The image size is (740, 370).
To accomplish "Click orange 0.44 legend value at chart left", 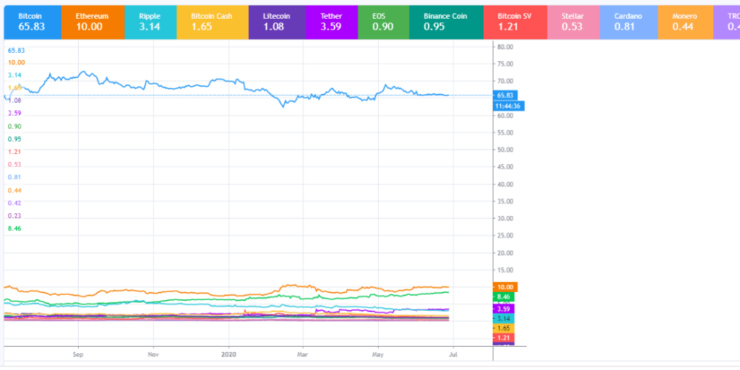I will (x=14, y=190).
